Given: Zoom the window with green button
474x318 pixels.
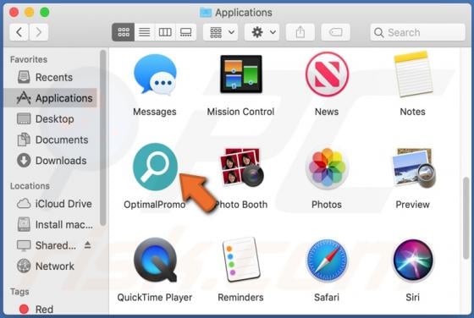Looking at the screenshot, I should 45,12.
